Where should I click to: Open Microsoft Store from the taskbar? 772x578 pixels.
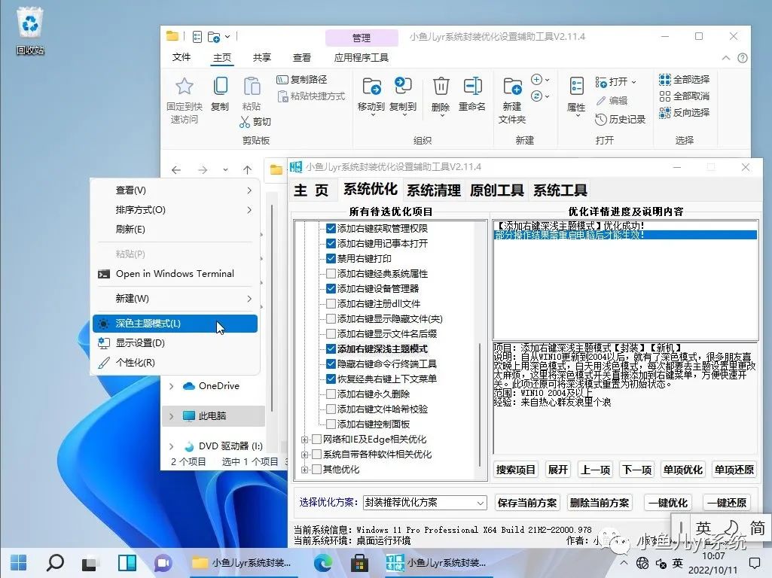359,563
